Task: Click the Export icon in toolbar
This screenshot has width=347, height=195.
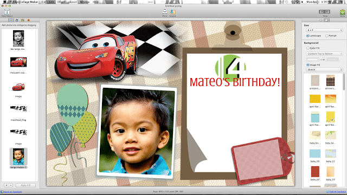Action: (172, 12)
